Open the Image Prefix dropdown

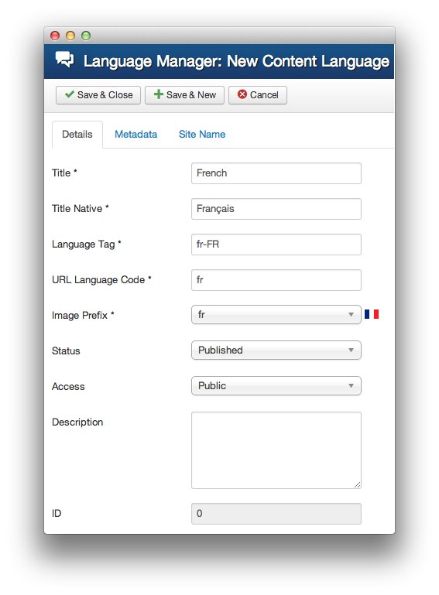(276, 315)
